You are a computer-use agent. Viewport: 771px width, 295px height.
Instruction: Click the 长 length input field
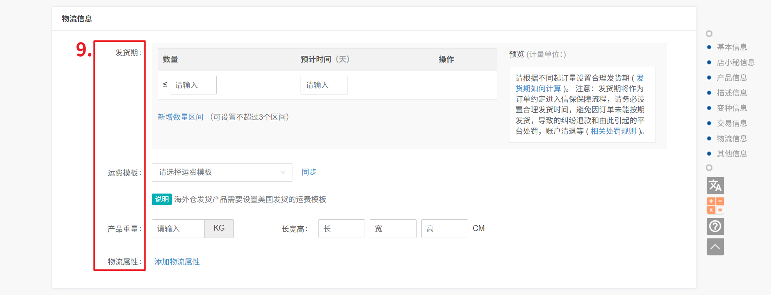pos(341,229)
